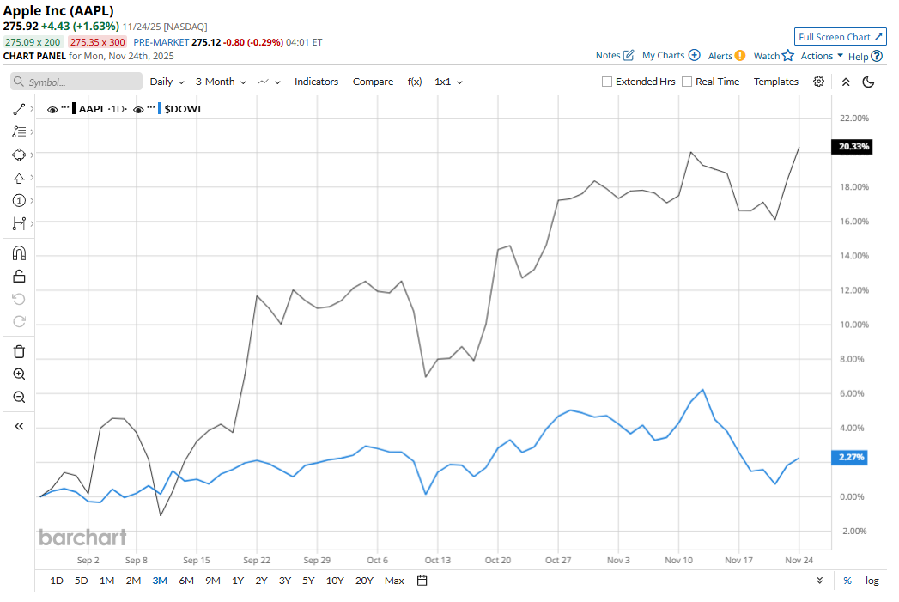
Task: Pick the numbered counter annotation tool
Action: click(x=19, y=201)
